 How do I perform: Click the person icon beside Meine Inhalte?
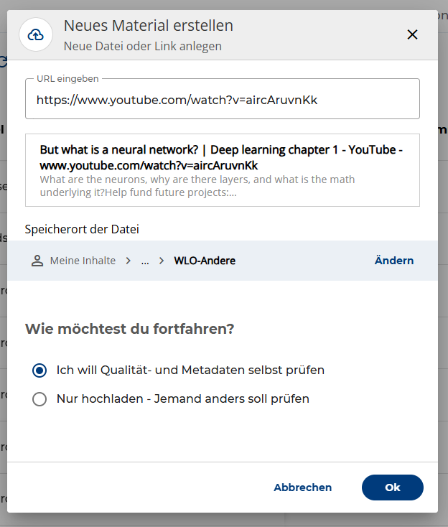37,261
